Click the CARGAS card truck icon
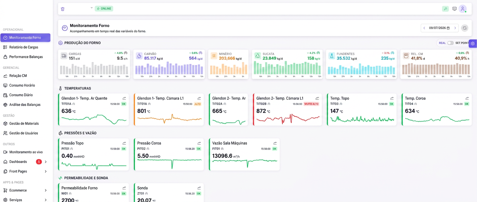 (64, 56)
